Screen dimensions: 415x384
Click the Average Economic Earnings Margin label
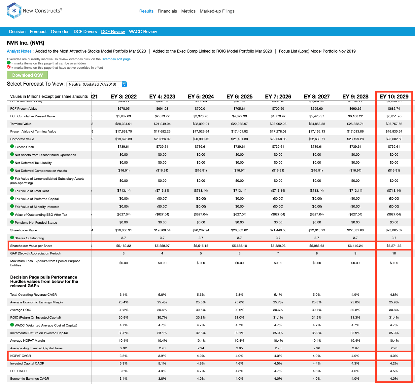coord(36,302)
